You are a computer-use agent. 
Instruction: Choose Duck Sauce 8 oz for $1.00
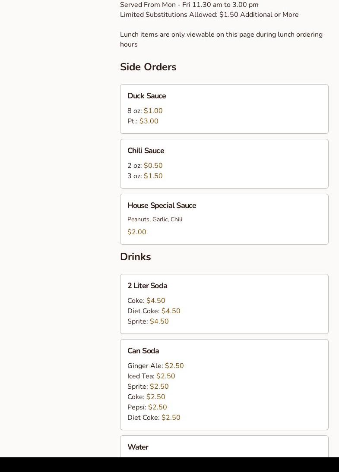[x=145, y=111]
